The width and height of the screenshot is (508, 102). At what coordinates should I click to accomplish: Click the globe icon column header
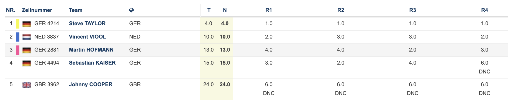pyautogui.click(x=131, y=10)
